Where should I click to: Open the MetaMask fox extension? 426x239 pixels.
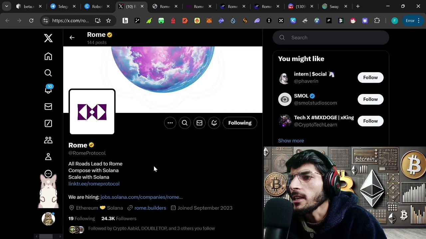[209, 21]
